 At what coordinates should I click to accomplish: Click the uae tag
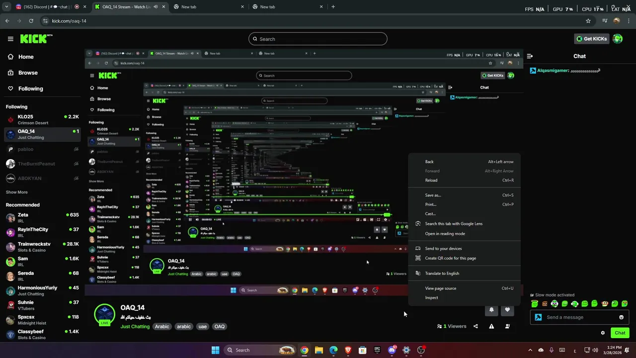202,327
